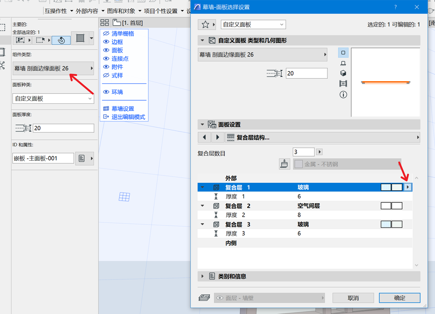Toggle visibility of 连接点

pos(106,58)
